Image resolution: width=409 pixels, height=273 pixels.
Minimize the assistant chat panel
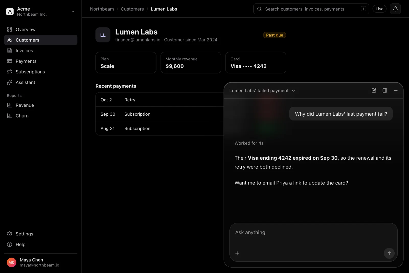396,90
